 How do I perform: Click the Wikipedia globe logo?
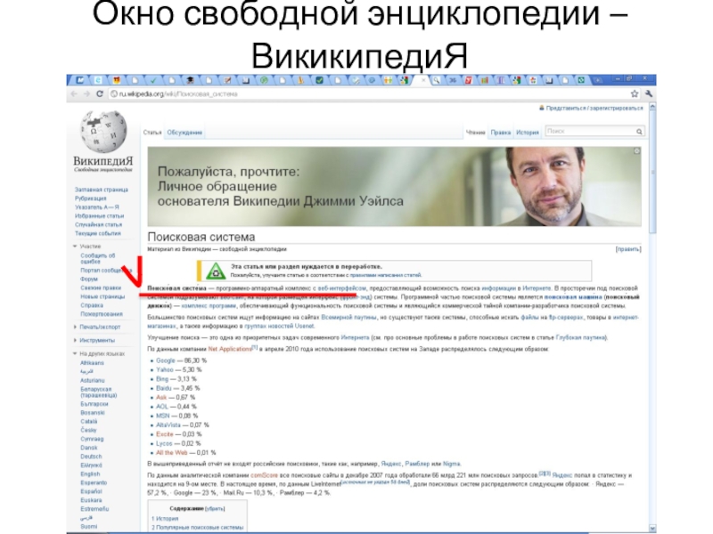(x=103, y=131)
